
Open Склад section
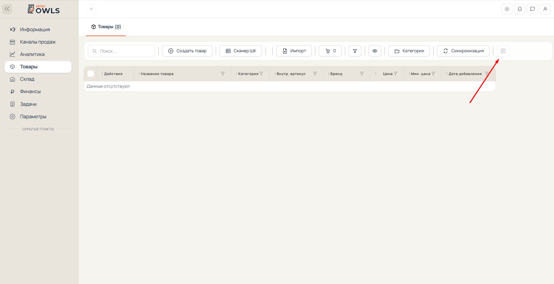38,79
